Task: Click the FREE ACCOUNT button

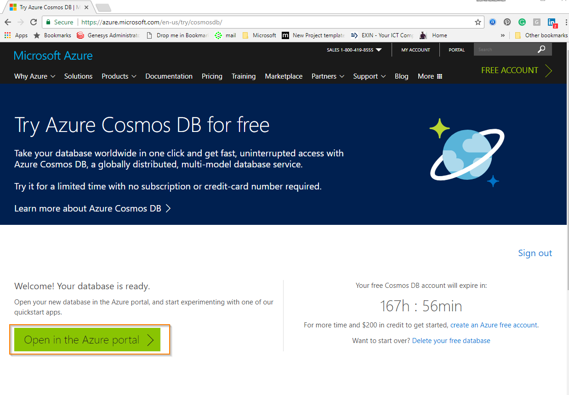Action: tap(517, 70)
